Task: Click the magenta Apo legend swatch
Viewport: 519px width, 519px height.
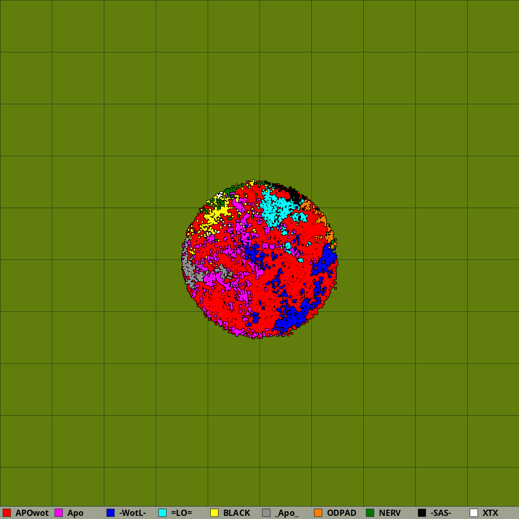Action: coord(59,513)
